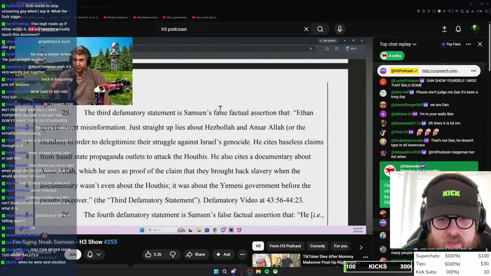Open the YouTube account avatar menu
This screenshot has height=276, width=491.
(475, 29)
